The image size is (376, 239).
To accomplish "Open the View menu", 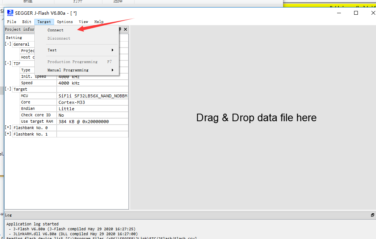I will pos(84,22).
